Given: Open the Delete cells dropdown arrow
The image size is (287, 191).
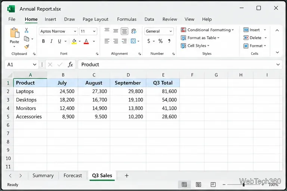Looking at the screenshot, I should pos(266,38).
